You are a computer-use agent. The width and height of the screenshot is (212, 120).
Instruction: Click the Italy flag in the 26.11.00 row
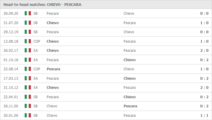click(28, 106)
